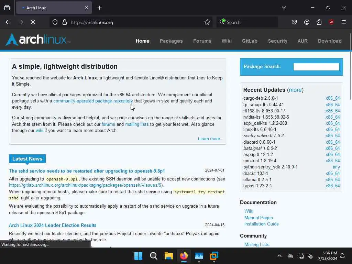
Task: Open tracking protection shield icon
Action: click(55, 22)
